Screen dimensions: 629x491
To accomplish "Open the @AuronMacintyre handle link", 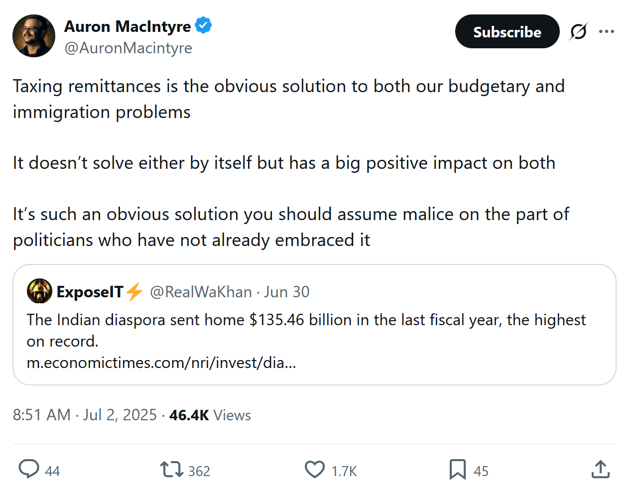I will point(128,48).
